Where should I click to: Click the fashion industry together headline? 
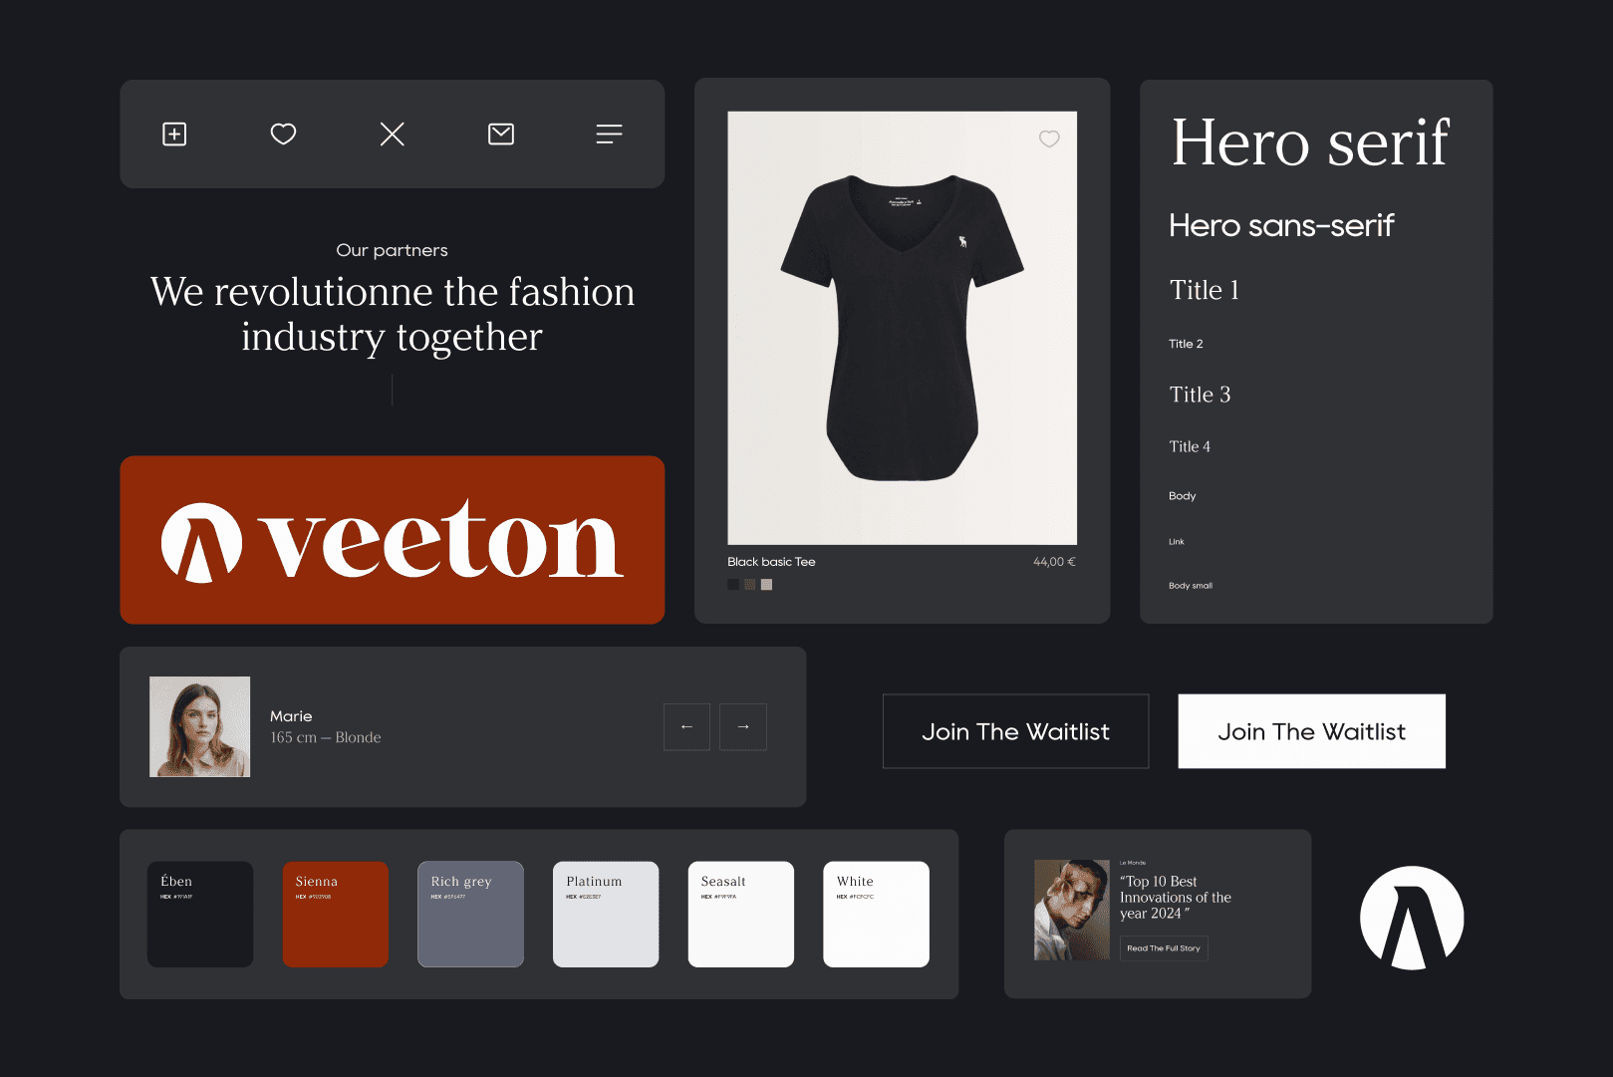pos(392,315)
